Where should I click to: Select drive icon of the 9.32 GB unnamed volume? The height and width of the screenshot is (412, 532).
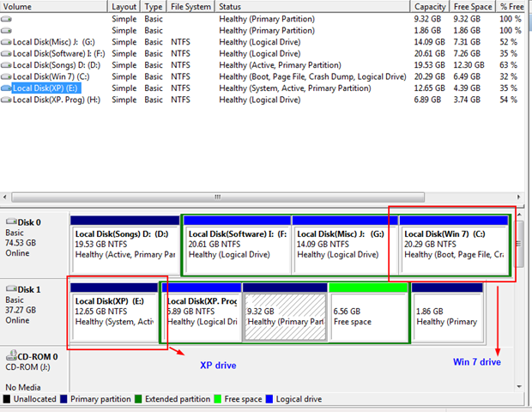[6, 19]
